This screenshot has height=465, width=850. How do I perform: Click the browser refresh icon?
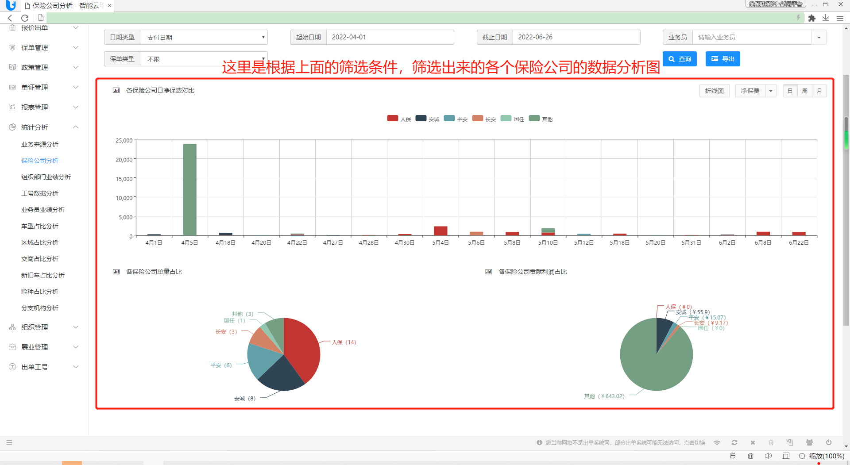pos(25,18)
